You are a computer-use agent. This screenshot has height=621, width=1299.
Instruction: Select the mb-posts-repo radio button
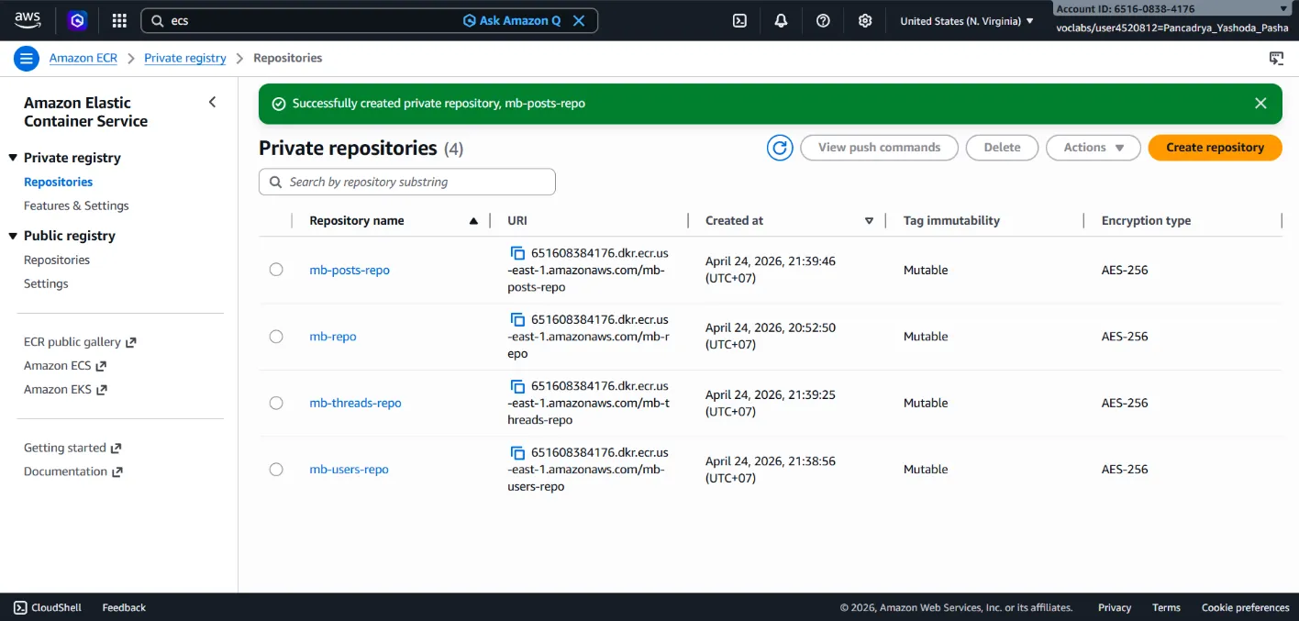[x=276, y=270]
